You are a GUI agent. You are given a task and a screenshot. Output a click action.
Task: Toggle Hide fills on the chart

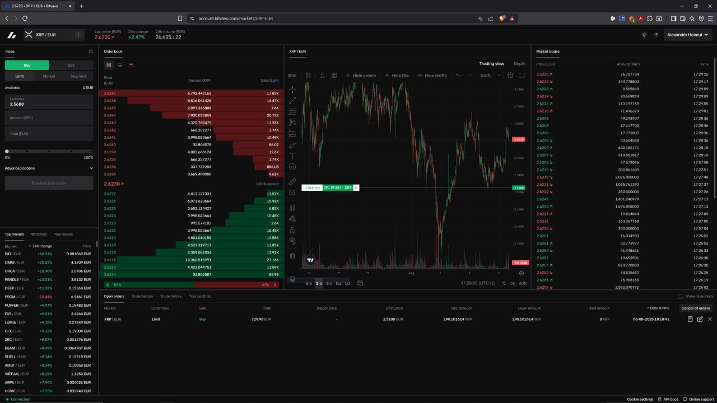coord(396,76)
